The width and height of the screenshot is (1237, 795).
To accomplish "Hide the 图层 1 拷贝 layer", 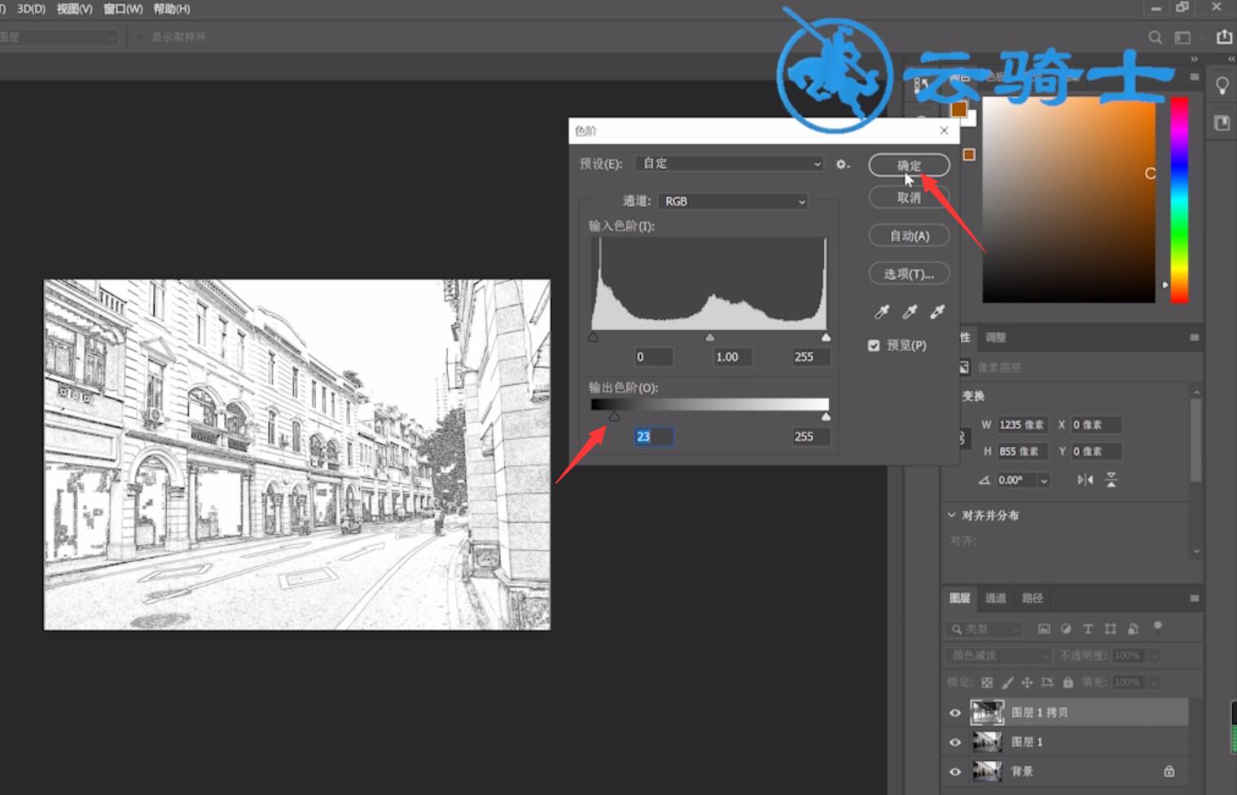I will click(955, 713).
